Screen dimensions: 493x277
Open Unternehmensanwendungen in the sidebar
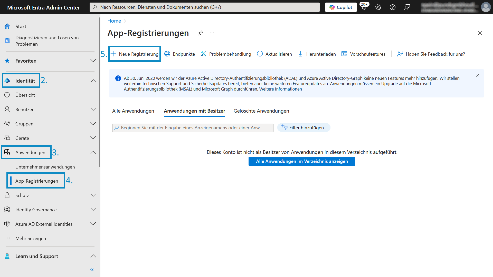[x=45, y=167]
